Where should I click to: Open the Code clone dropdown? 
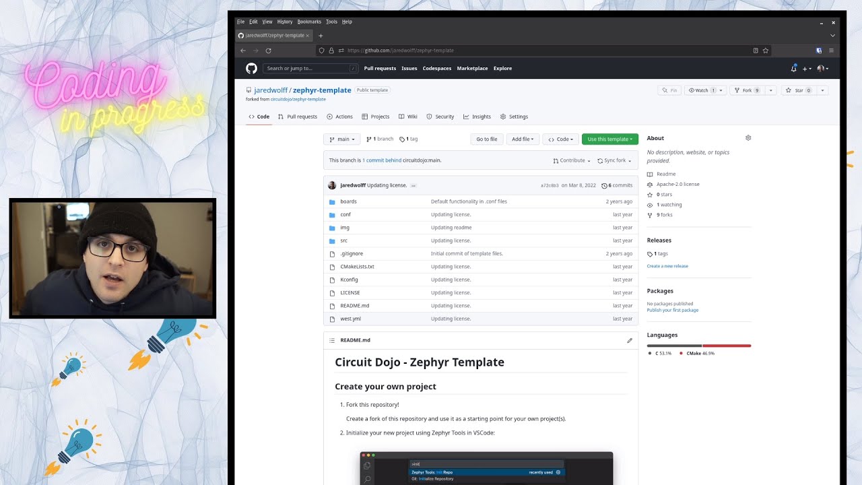pos(560,139)
